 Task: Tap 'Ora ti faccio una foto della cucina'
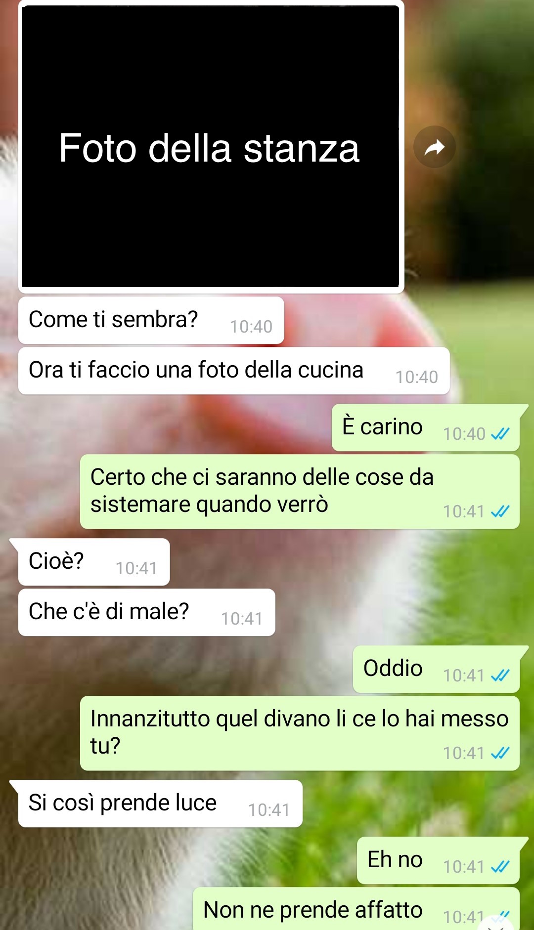coord(234,371)
